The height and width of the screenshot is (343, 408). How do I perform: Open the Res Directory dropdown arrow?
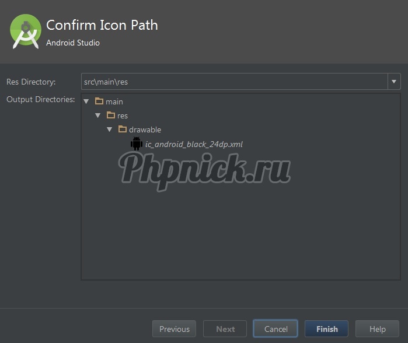point(394,82)
